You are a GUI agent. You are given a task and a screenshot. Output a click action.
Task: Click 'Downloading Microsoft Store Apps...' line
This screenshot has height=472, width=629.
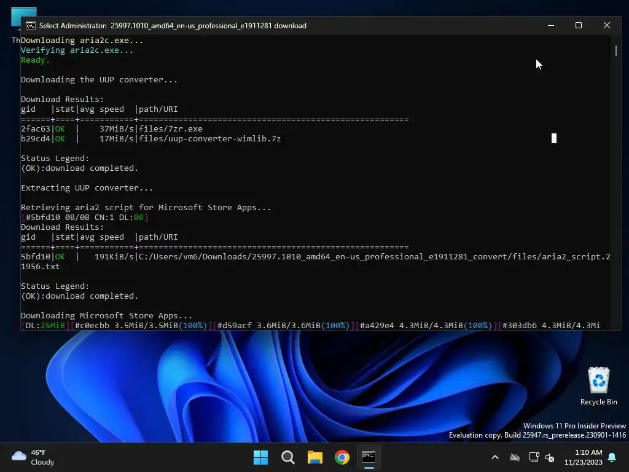[106, 316]
